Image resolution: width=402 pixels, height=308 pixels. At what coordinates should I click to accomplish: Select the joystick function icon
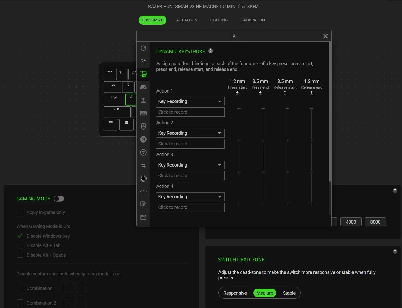(x=143, y=100)
